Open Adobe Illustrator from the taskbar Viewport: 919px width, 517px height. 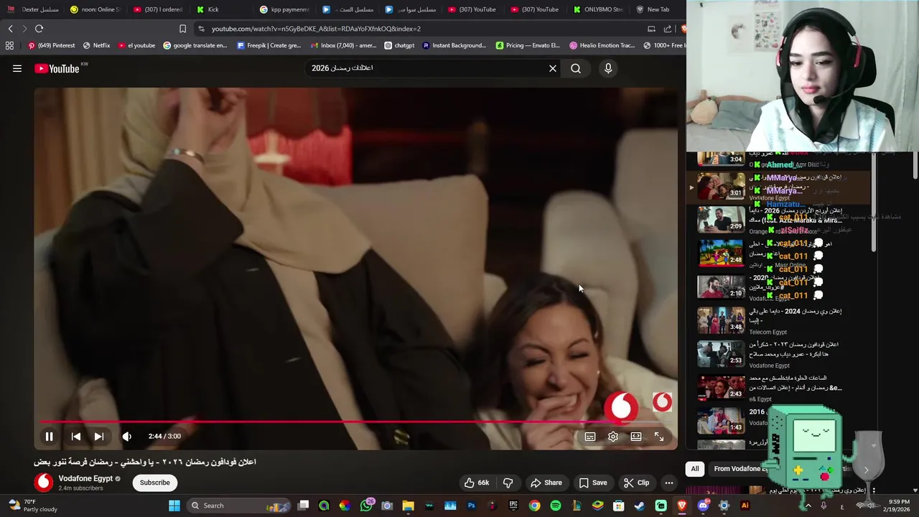click(745, 506)
